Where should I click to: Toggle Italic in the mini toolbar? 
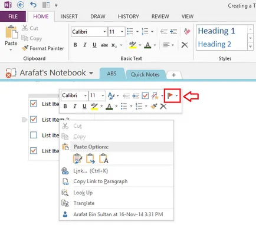75,106
